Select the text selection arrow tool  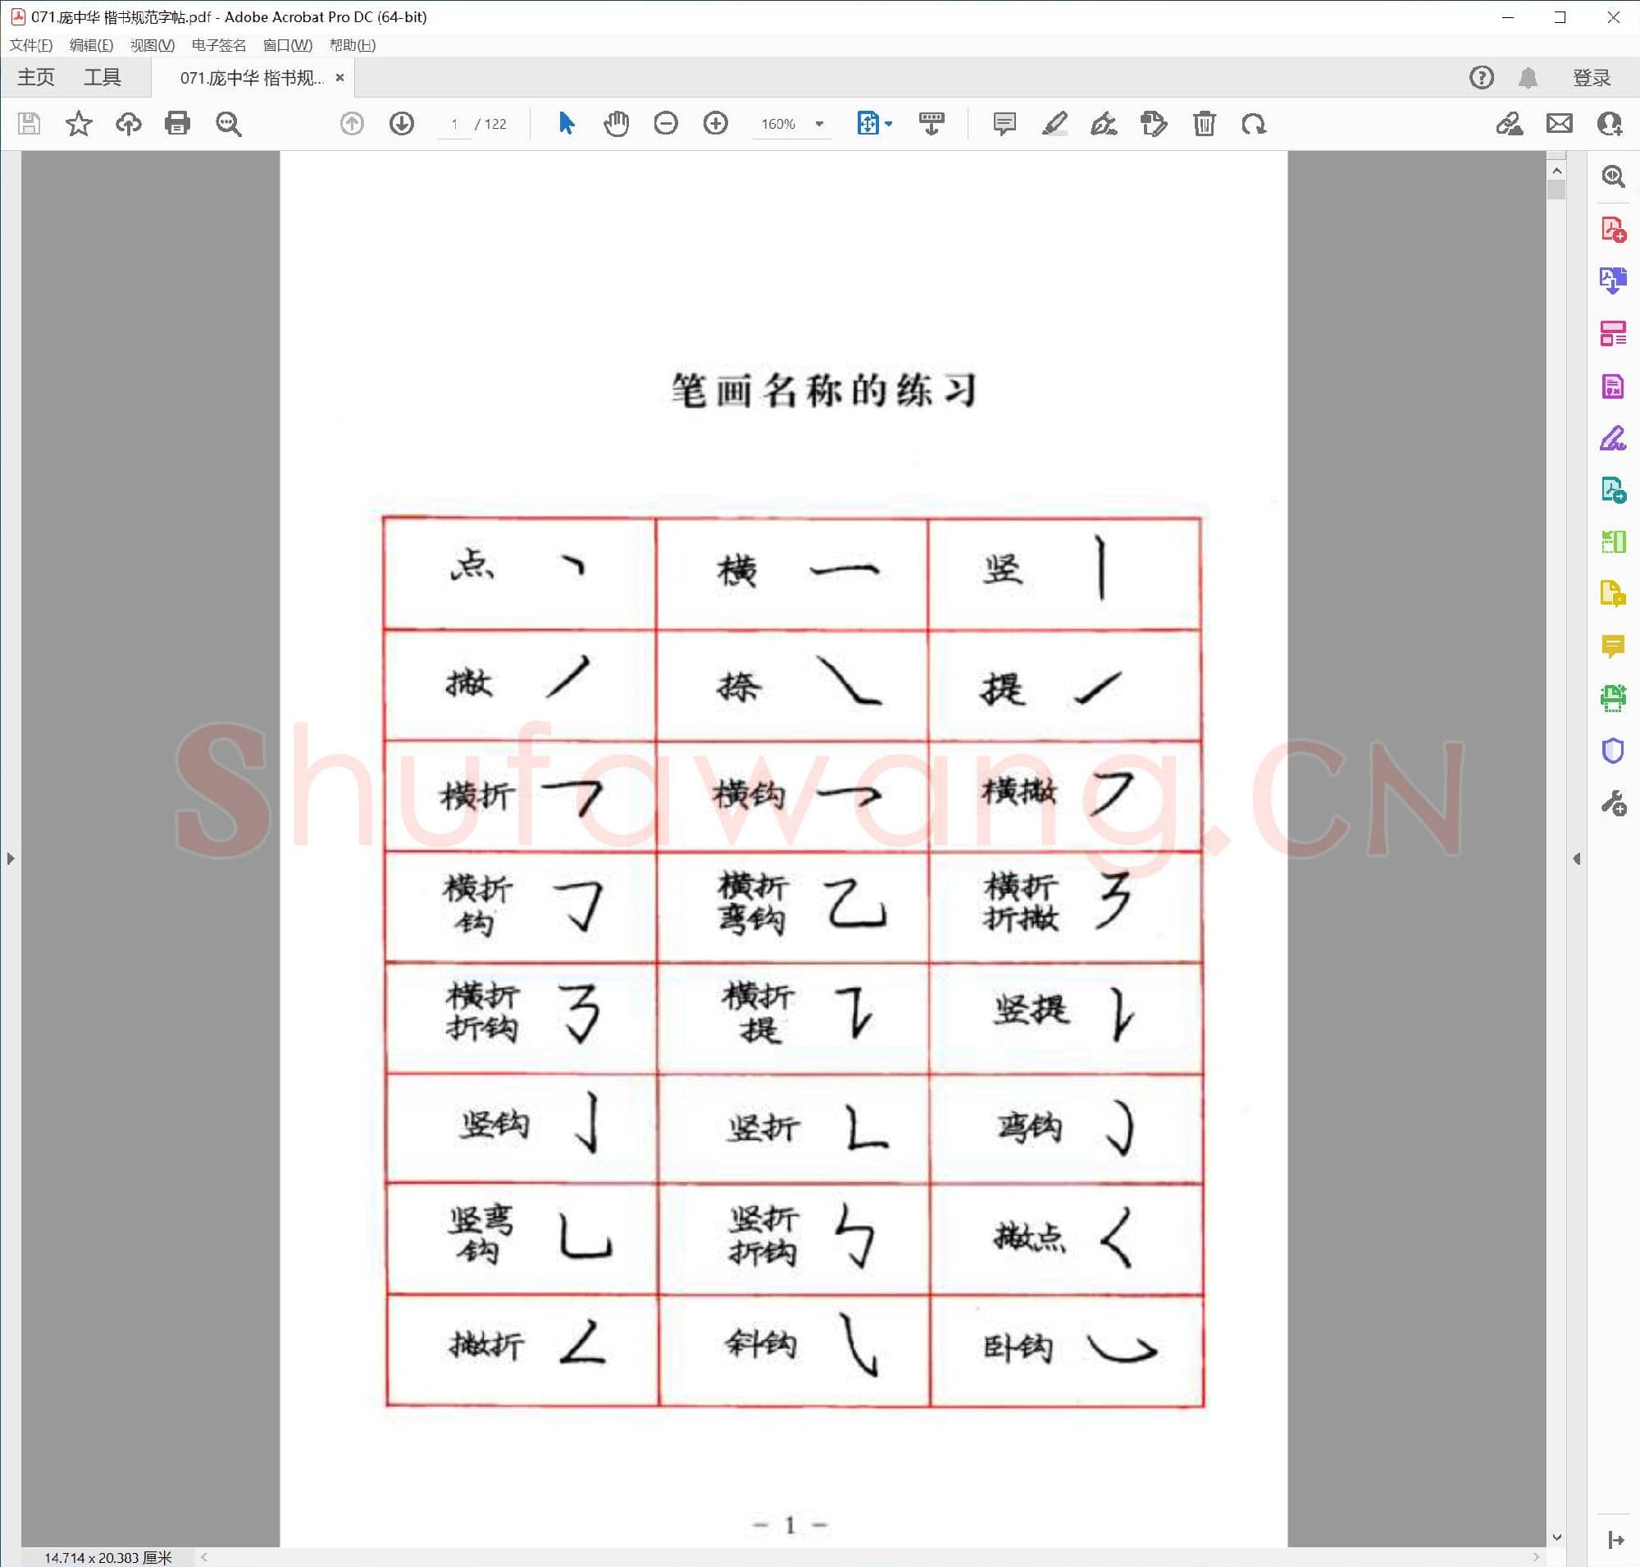coord(565,124)
